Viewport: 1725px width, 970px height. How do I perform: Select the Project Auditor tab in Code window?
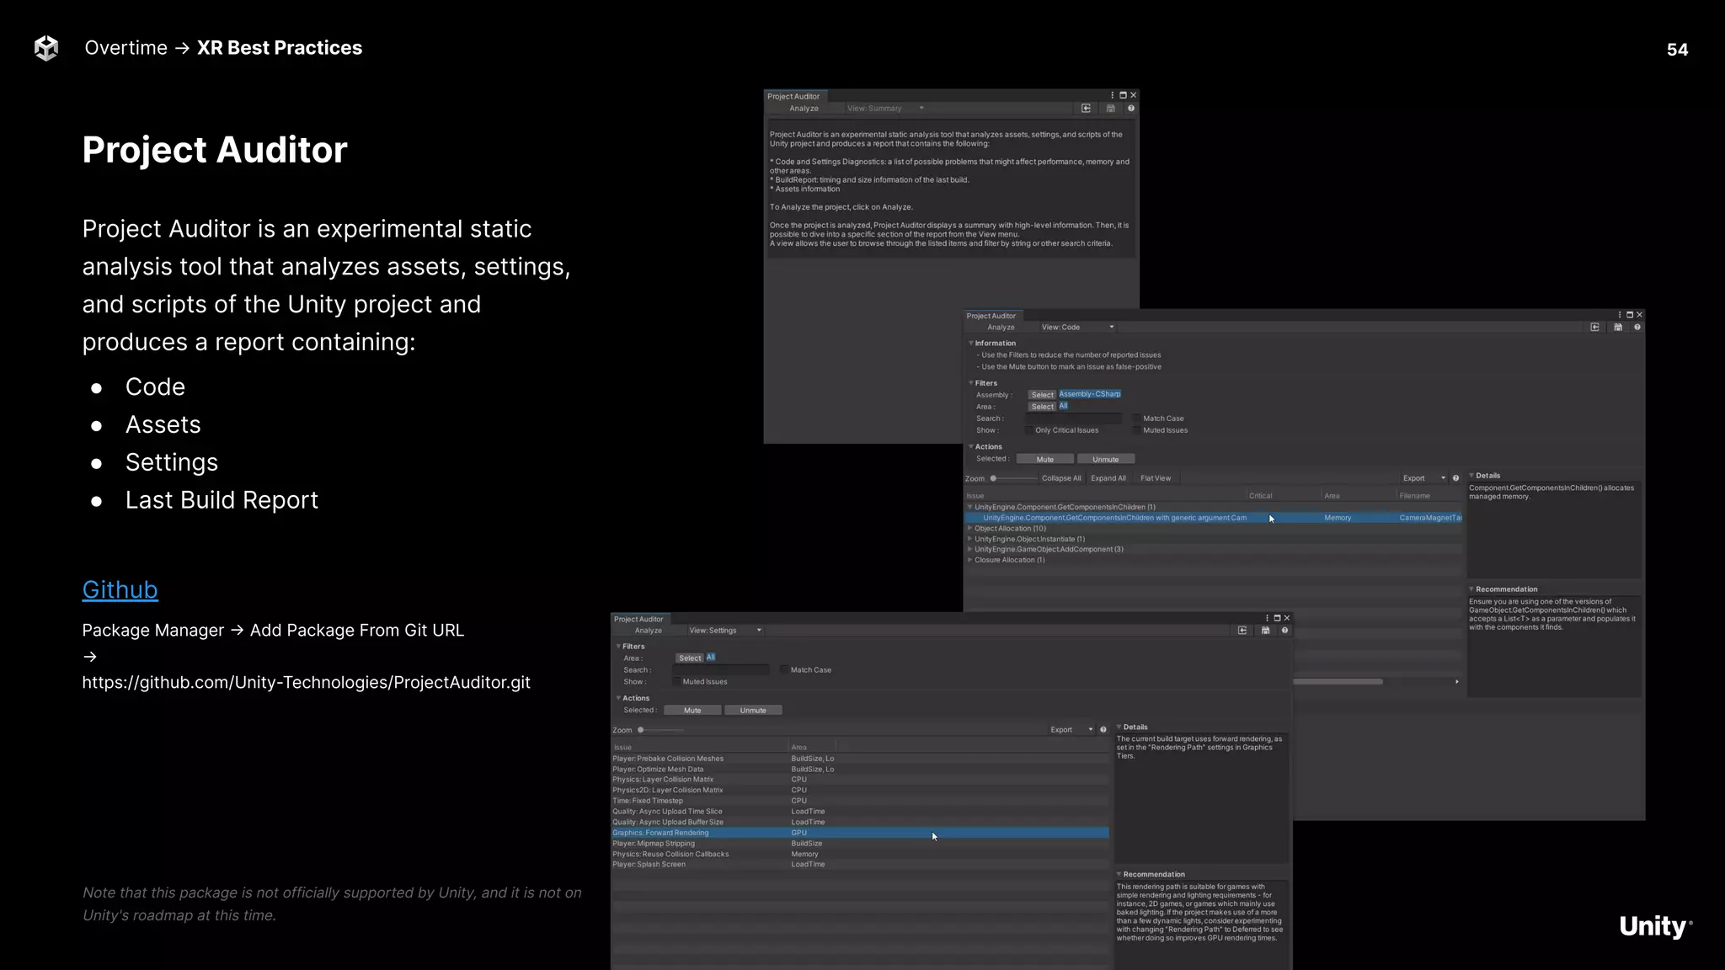point(991,316)
